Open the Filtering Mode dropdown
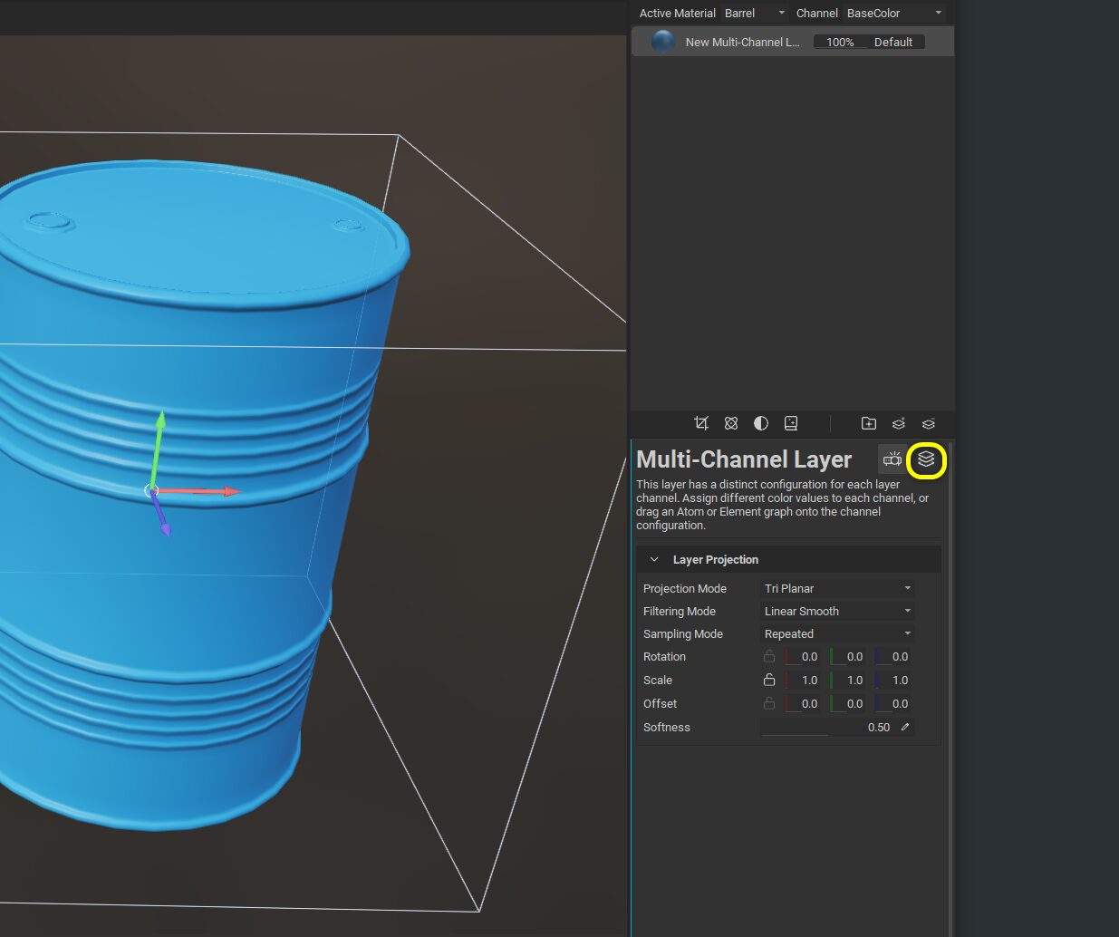 [x=837, y=611]
